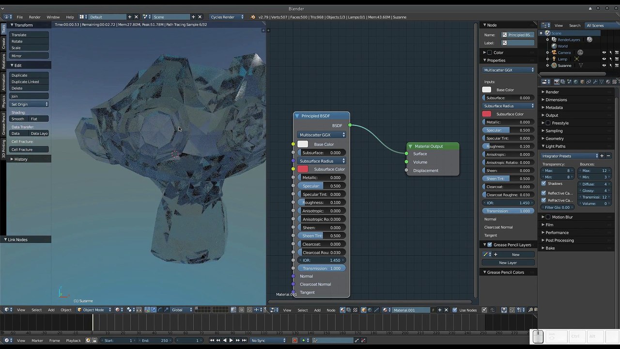Open the Help menu
This screenshot has width=620, height=349.
point(70,17)
